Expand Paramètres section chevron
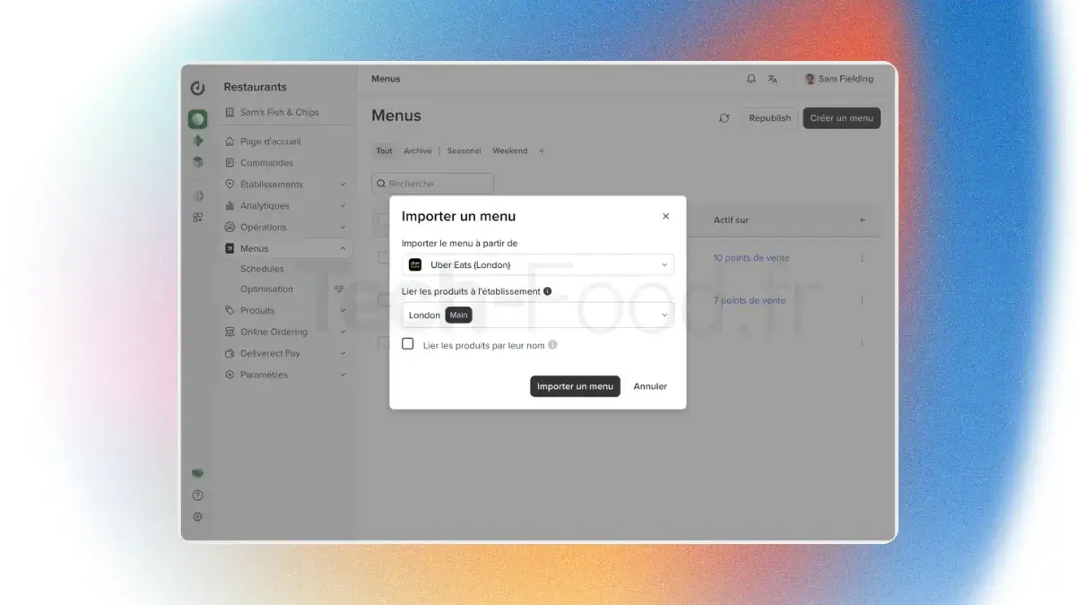This screenshot has height=605, width=1076. pos(343,376)
